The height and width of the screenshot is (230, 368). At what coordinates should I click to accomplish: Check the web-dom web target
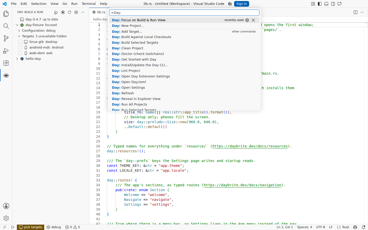pos(20,53)
